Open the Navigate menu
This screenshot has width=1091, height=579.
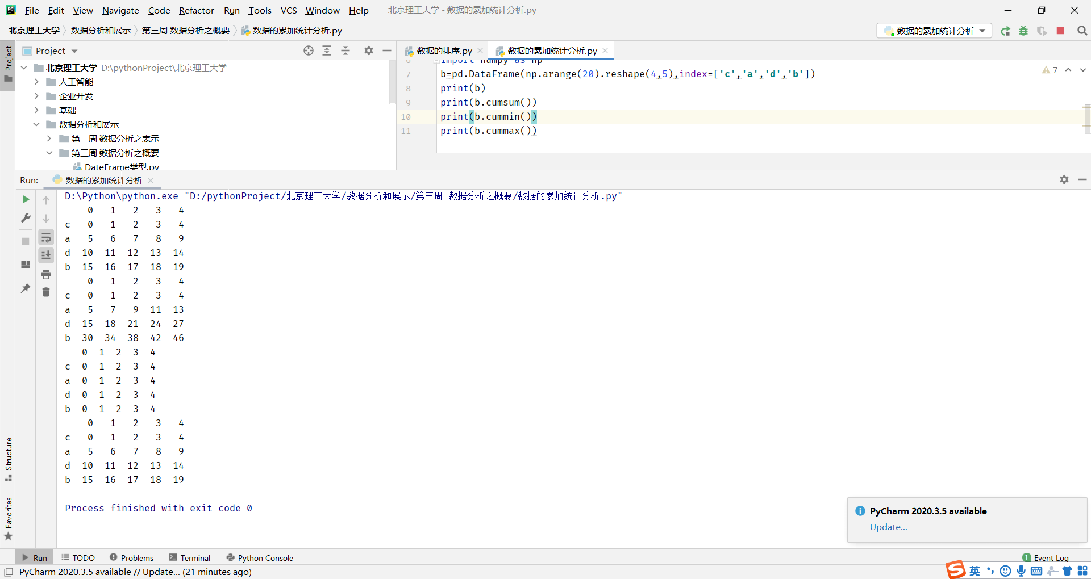tap(120, 10)
